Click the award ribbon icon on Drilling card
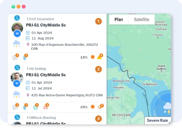This screenshot has height=130, width=182. point(45,107)
